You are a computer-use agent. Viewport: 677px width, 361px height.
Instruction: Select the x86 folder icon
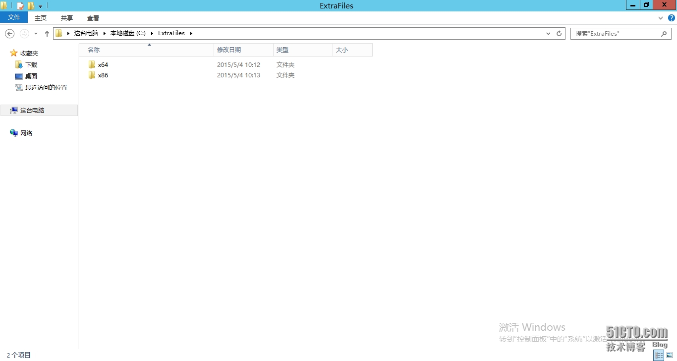tap(92, 75)
